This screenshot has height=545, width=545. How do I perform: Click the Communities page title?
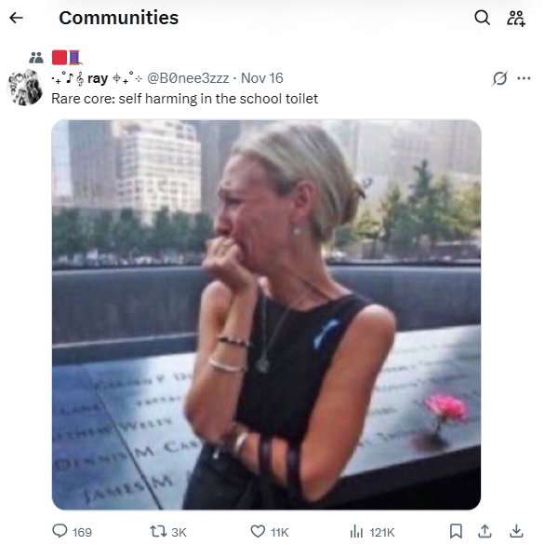click(x=118, y=18)
